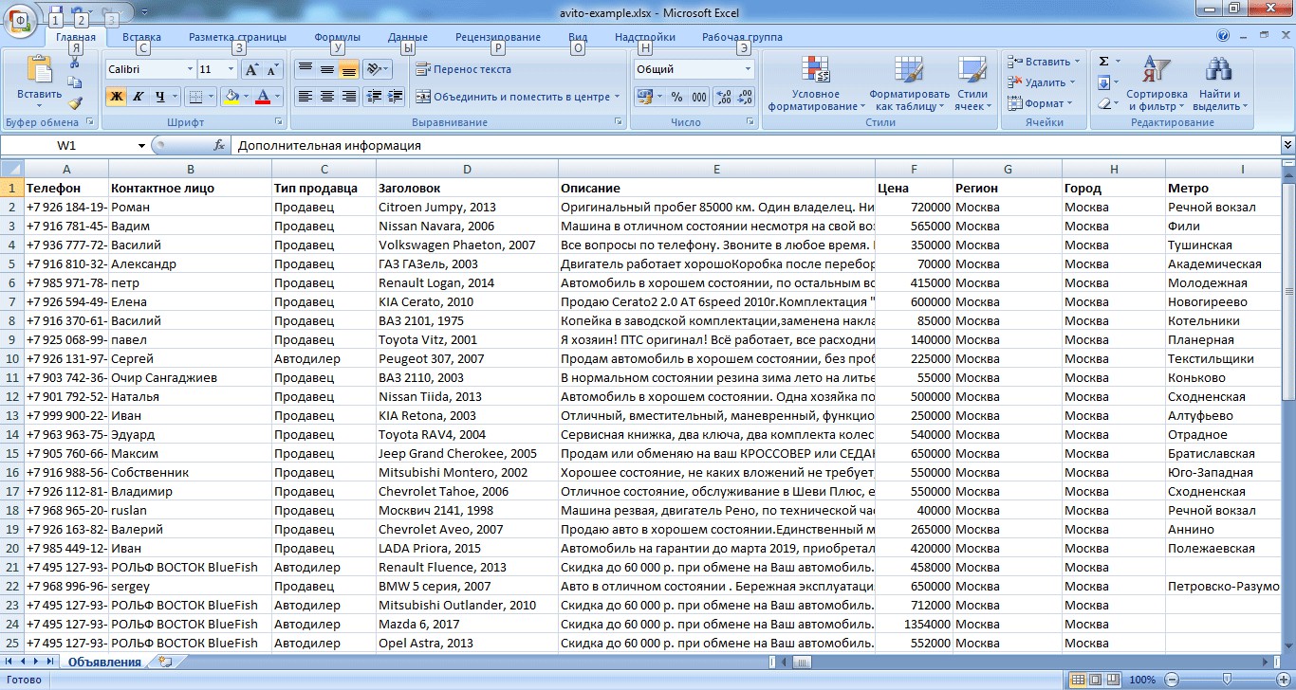Select the Объявления sheet tab
Viewport: 1296px width, 690px height.
coord(104,662)
